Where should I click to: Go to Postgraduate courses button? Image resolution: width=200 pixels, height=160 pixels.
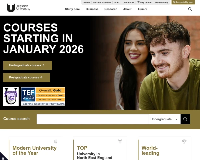click(27, 77)
